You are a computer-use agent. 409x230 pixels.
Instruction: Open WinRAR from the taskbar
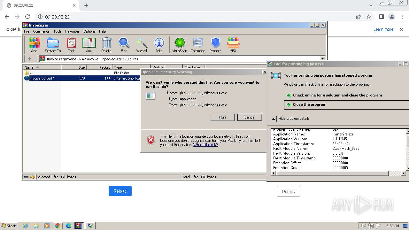(x=79, y=226)
